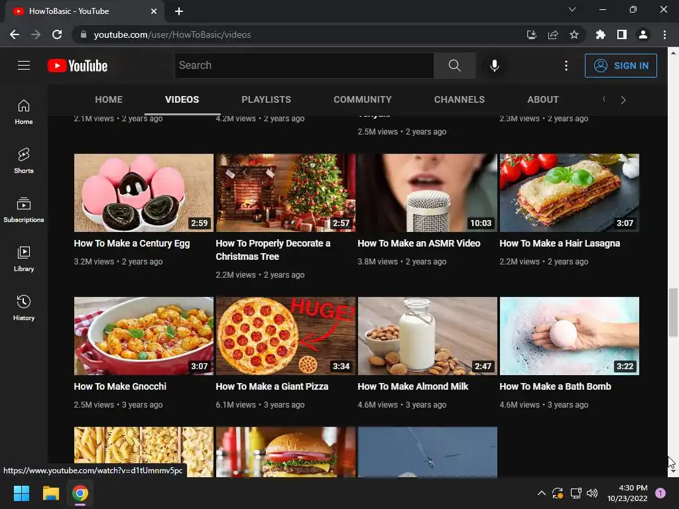Click the pink century egg thumbnail
Image resolution: width=679 pixels, height=509 pixels.
[x=144, y=193]
